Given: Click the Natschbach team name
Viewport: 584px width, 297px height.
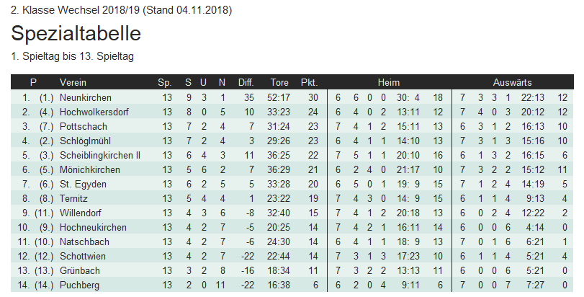Looking at the screenshot, I should coord(84,241).
